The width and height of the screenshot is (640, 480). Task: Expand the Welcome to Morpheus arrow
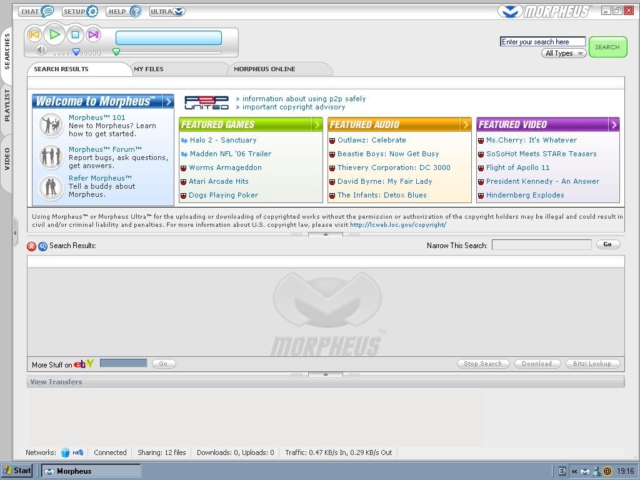tap(168, 101)
